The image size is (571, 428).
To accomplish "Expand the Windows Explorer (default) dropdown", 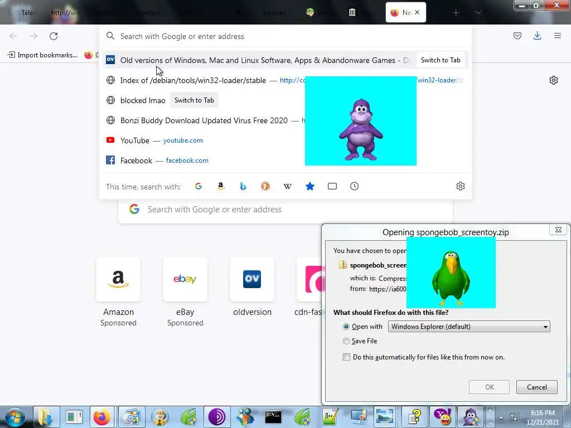I will tap(469, 327).
